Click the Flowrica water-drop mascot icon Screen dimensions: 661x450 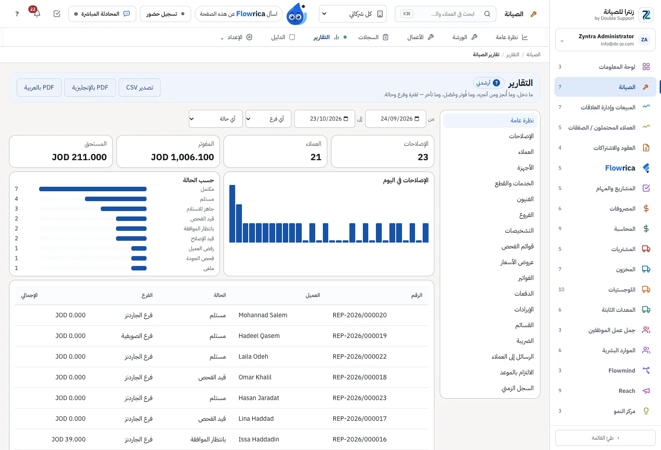click(296, 14)
